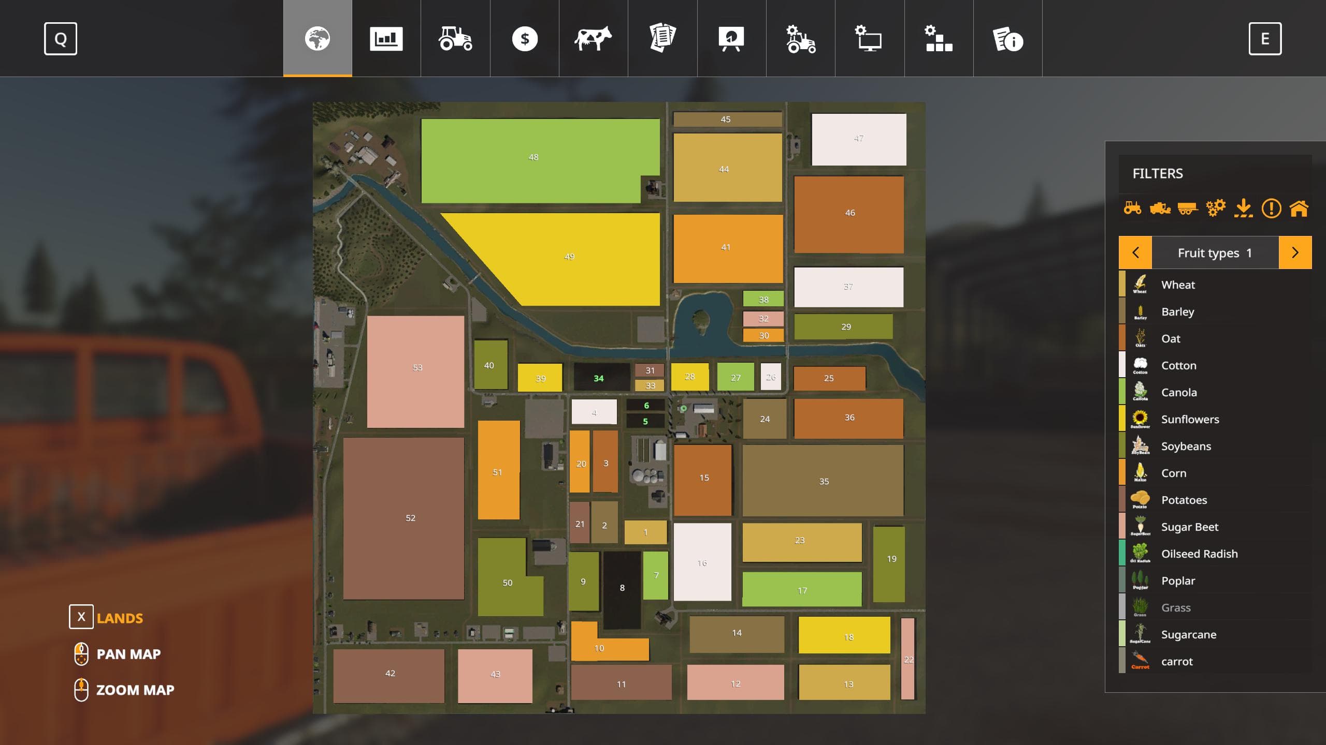The image size is (1326, 745).
Task: Select field 44 on the map
Action: click(x=728, y=168)
